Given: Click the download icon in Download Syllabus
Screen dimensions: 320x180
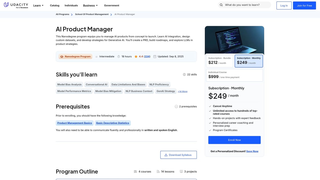Looking at the screenshot, I should tap(166, 155).
